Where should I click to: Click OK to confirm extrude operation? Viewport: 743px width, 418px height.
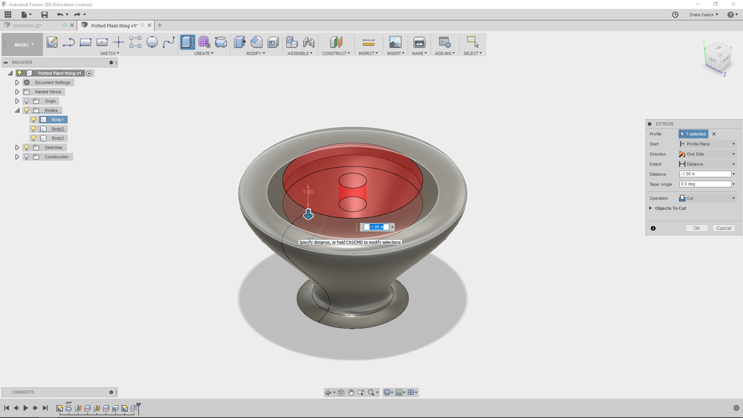tap(697, 228)
